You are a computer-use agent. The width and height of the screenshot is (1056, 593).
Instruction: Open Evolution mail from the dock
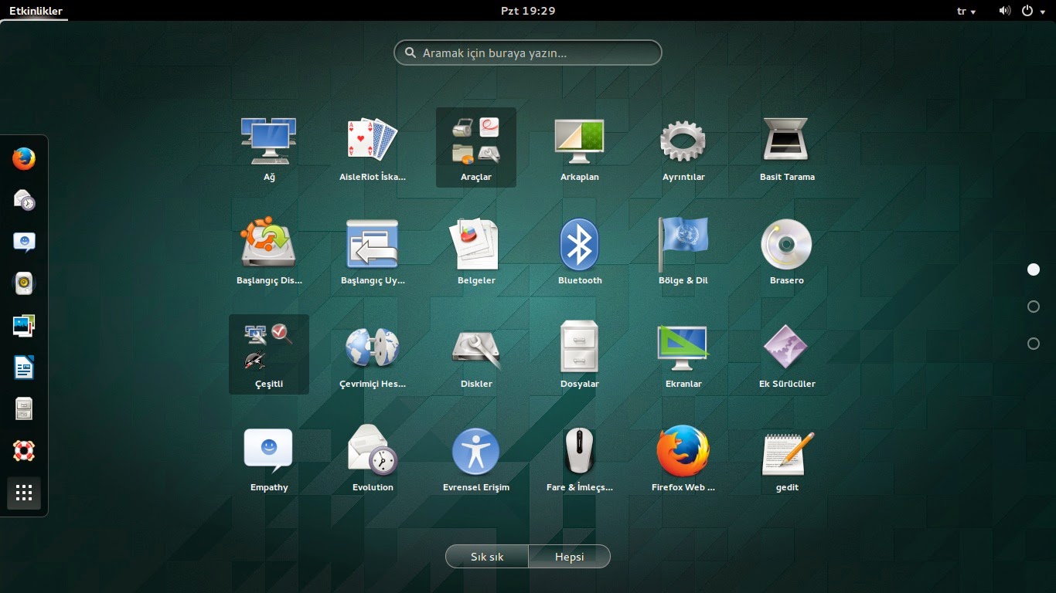pos(23,201)
